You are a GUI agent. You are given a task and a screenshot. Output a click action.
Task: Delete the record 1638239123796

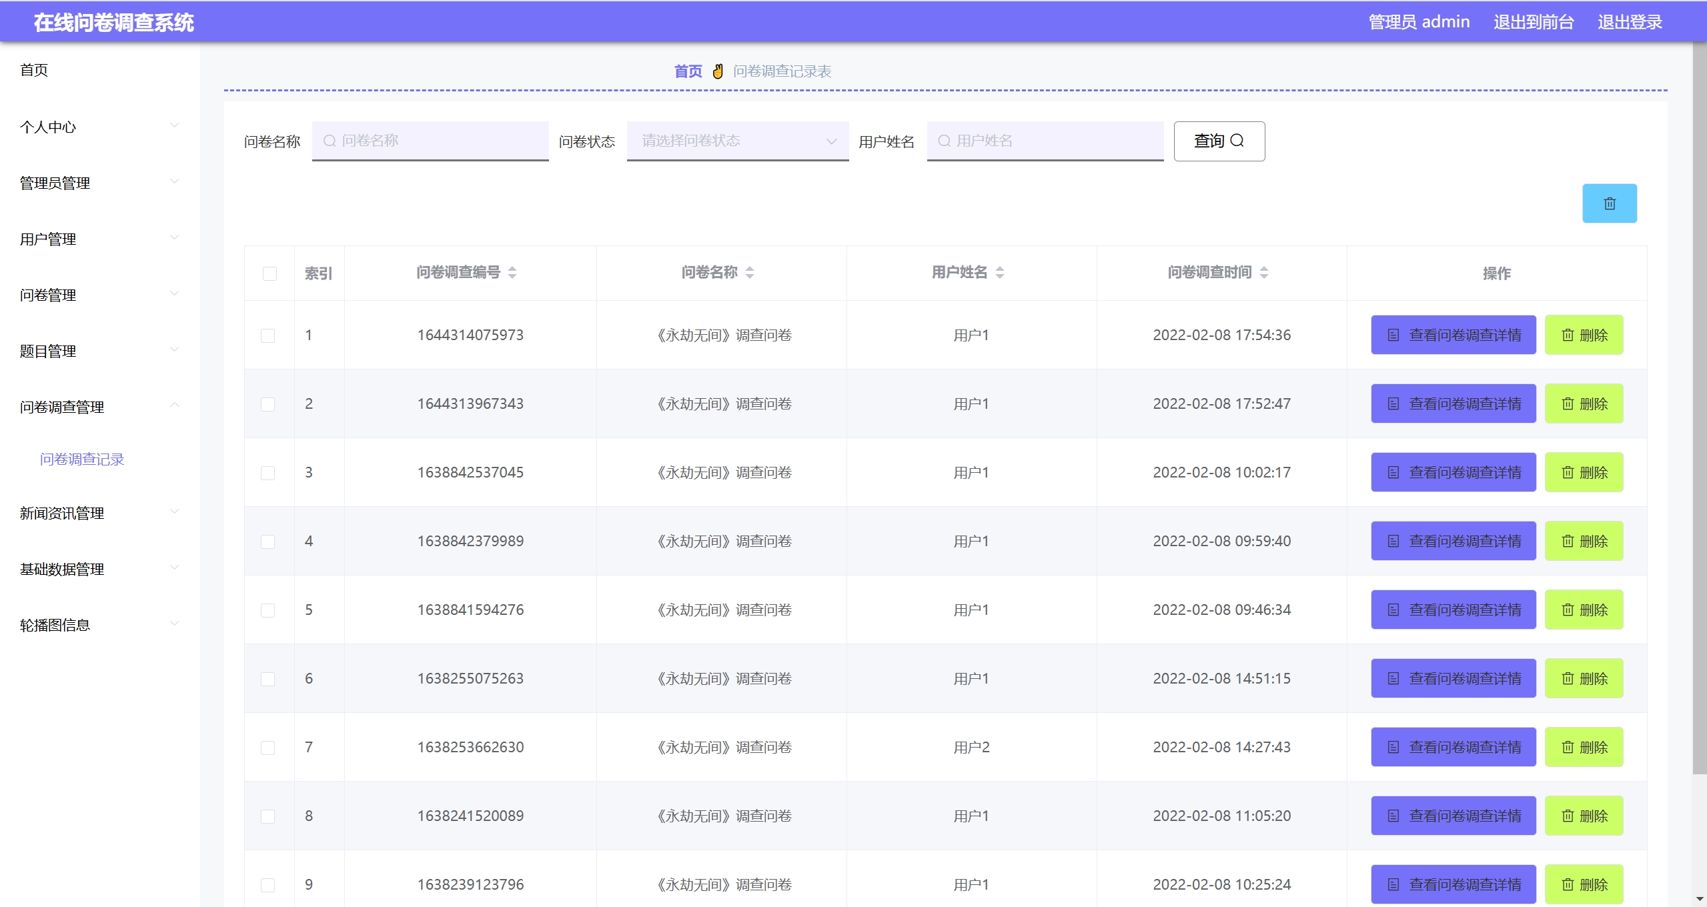(1584, 884)
